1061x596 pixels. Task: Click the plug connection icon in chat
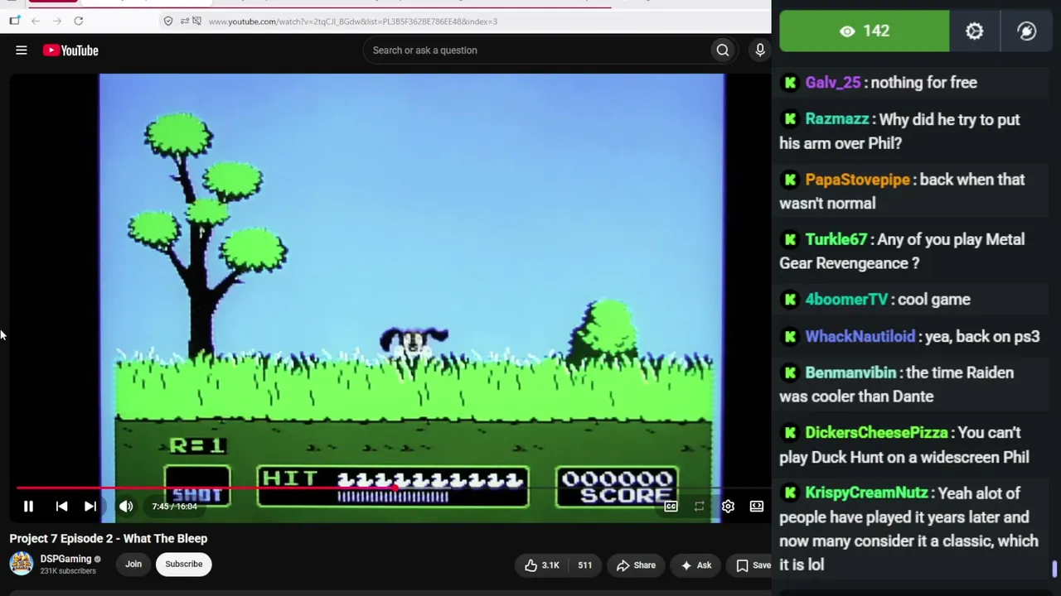(x=1027, y=31)
